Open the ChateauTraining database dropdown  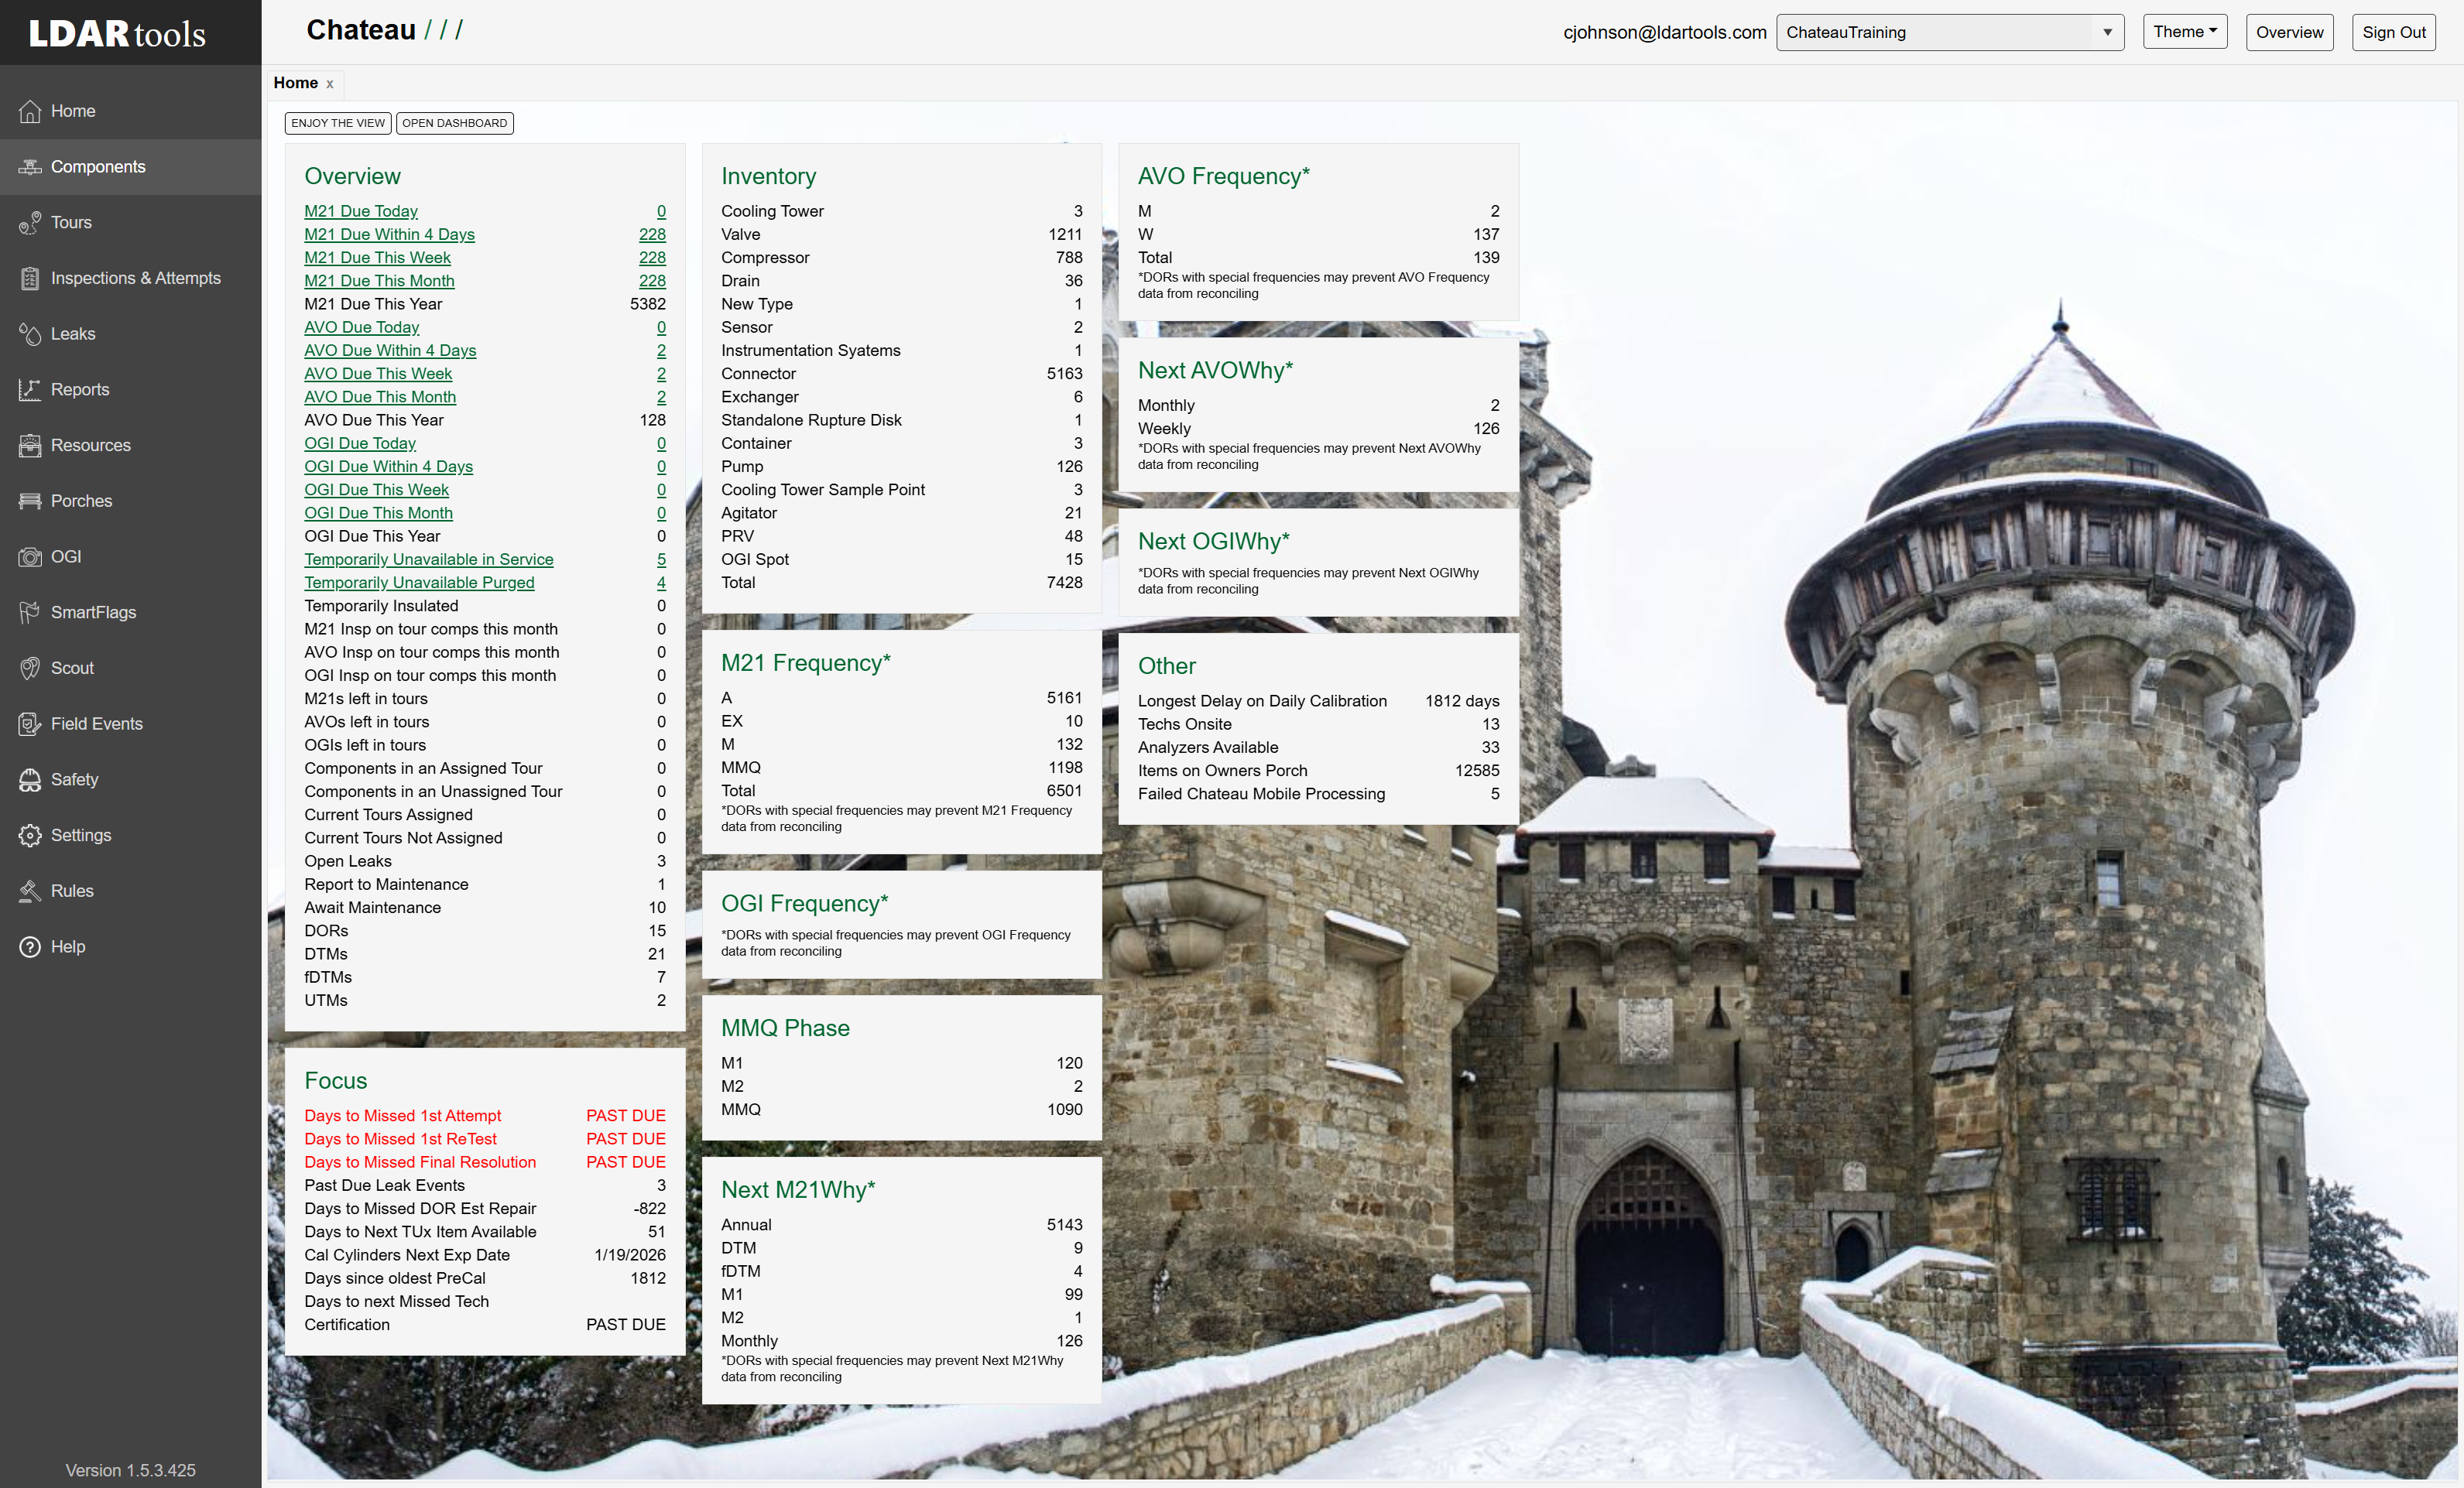coord(1949,32)
